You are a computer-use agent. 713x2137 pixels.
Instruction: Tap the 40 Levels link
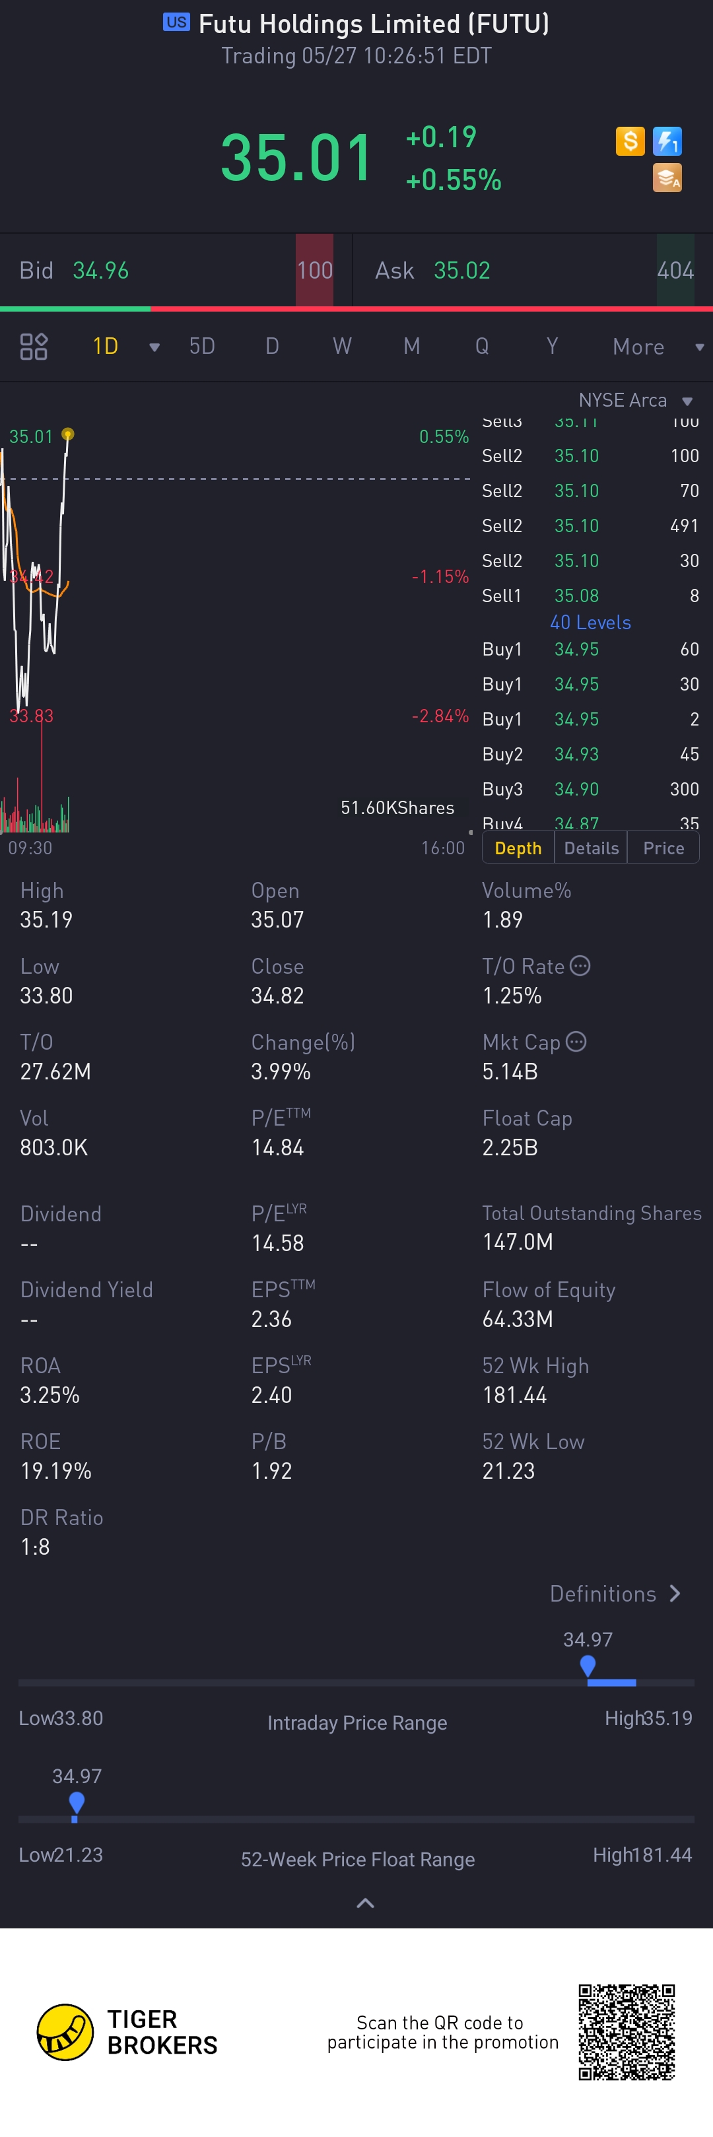(590, 622)
